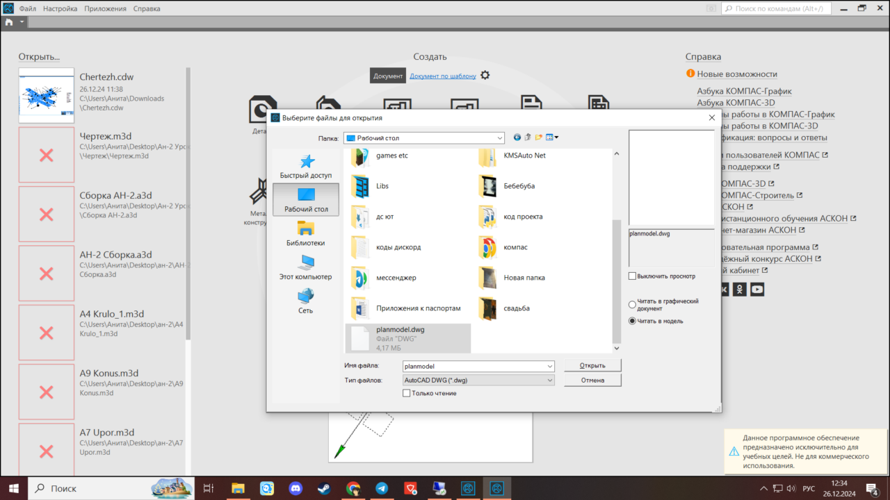The width and height of the screenshot is (890, 500).
Task: Click file list scrollbar up arrow
Action: coord(616,153)
